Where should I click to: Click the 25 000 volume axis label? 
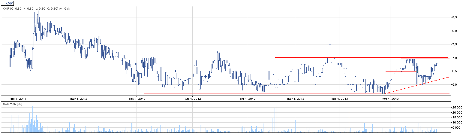coord(457,107)
